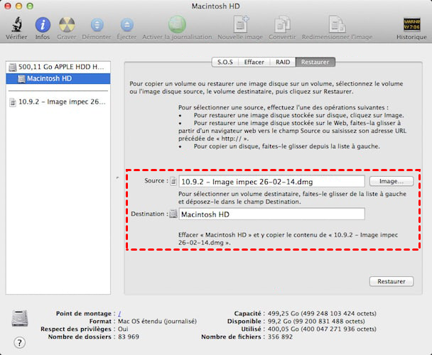432x355 pixels.
Task: Switch to the S.O.S tab
Action: [225, 62]
